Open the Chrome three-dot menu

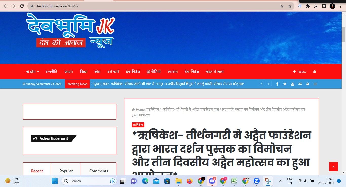[340, 6]
